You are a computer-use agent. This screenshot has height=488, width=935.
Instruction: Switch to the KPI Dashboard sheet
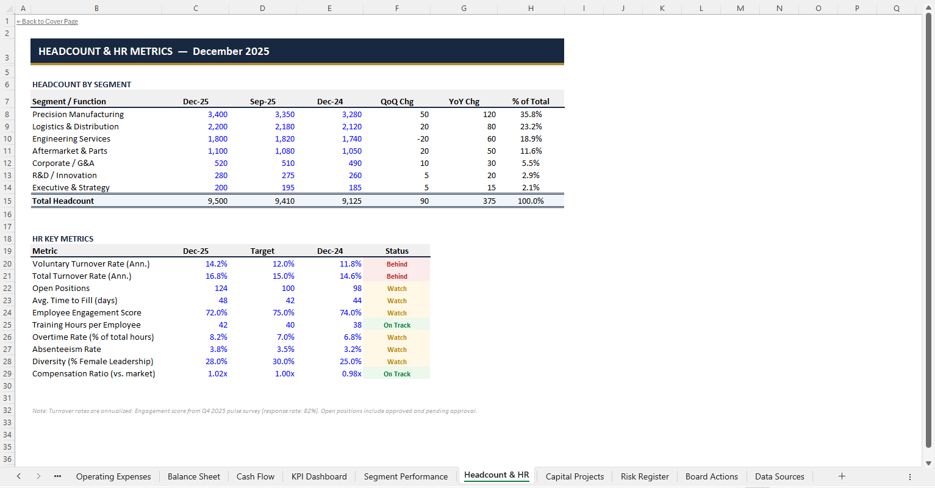(318, 476)
